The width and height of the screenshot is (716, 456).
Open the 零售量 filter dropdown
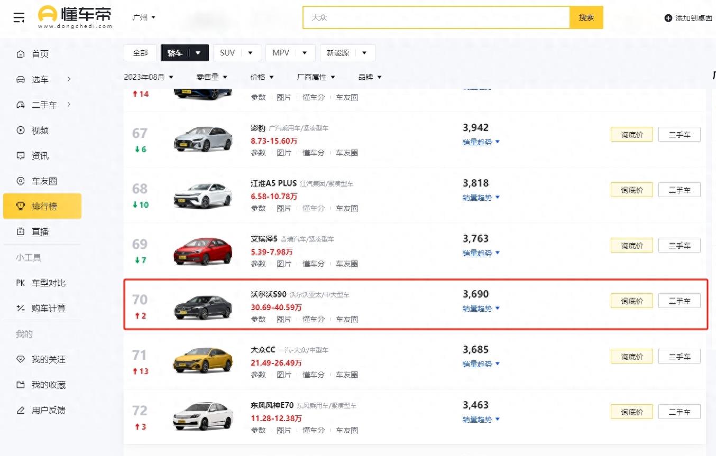coord(212,77)
